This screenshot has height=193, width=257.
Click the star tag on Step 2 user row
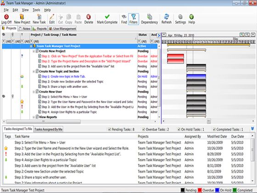click(22, 102)
